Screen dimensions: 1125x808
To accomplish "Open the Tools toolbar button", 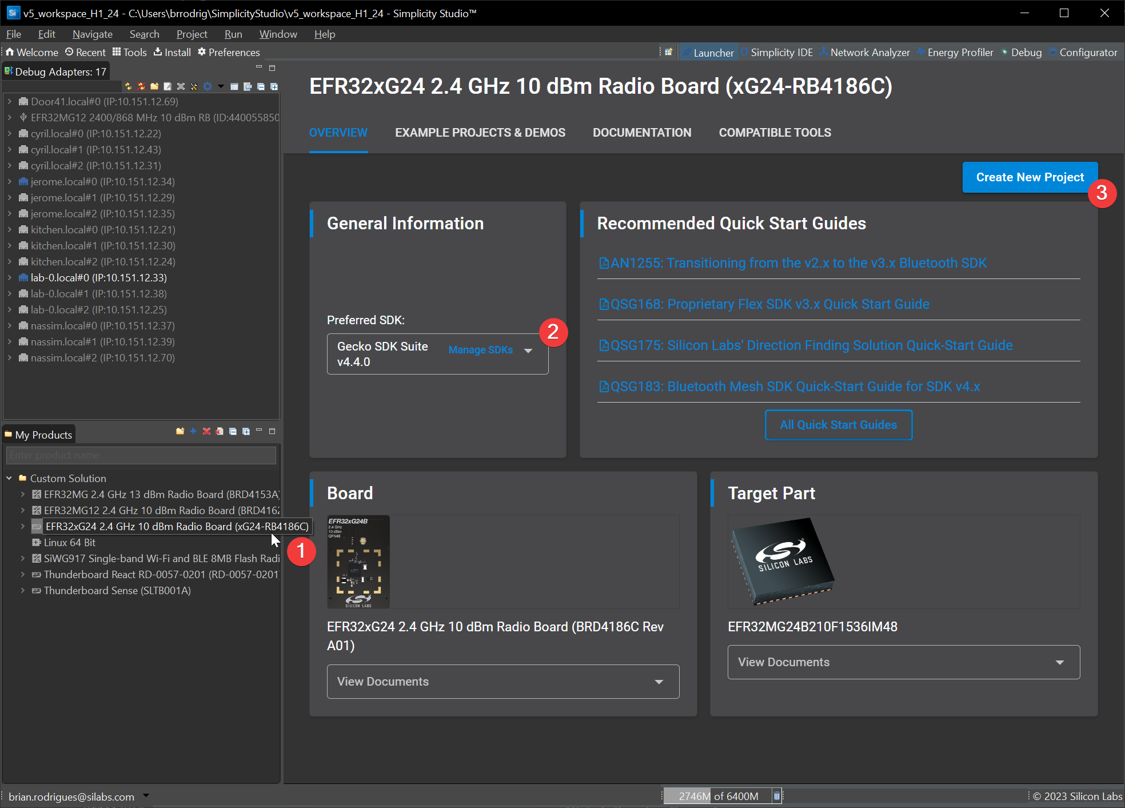I will point(130,53).
